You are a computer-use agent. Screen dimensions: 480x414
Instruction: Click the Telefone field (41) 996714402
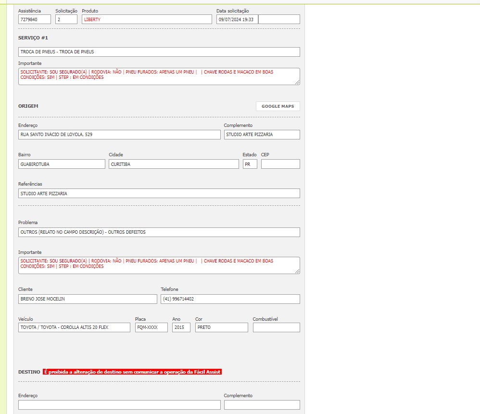[x=230, y=299]
